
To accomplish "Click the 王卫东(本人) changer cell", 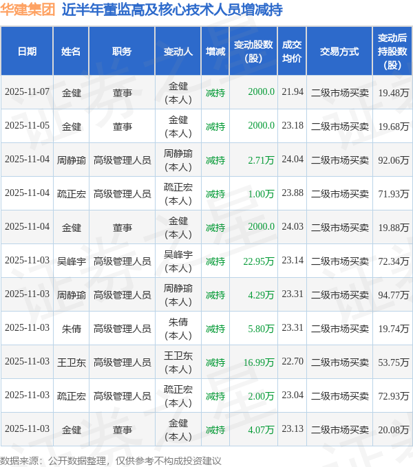I will [x=178, y=362].
